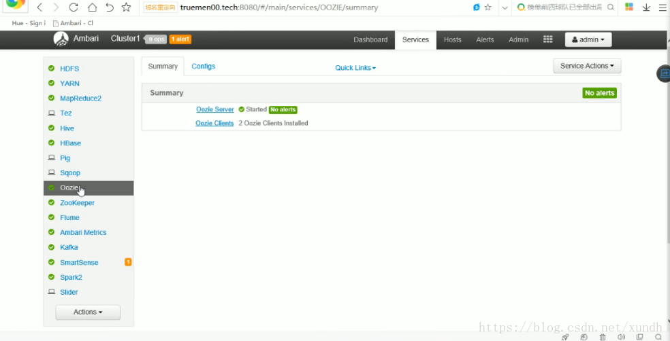
Task: Open the Hosts nav item
Action: click(x=453, y=39)
